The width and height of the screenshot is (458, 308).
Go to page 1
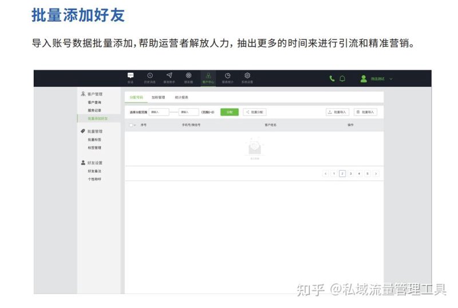[334, 173]
